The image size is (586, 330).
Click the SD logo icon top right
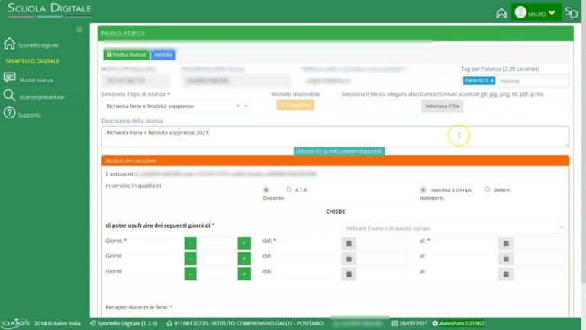(571, 13)
